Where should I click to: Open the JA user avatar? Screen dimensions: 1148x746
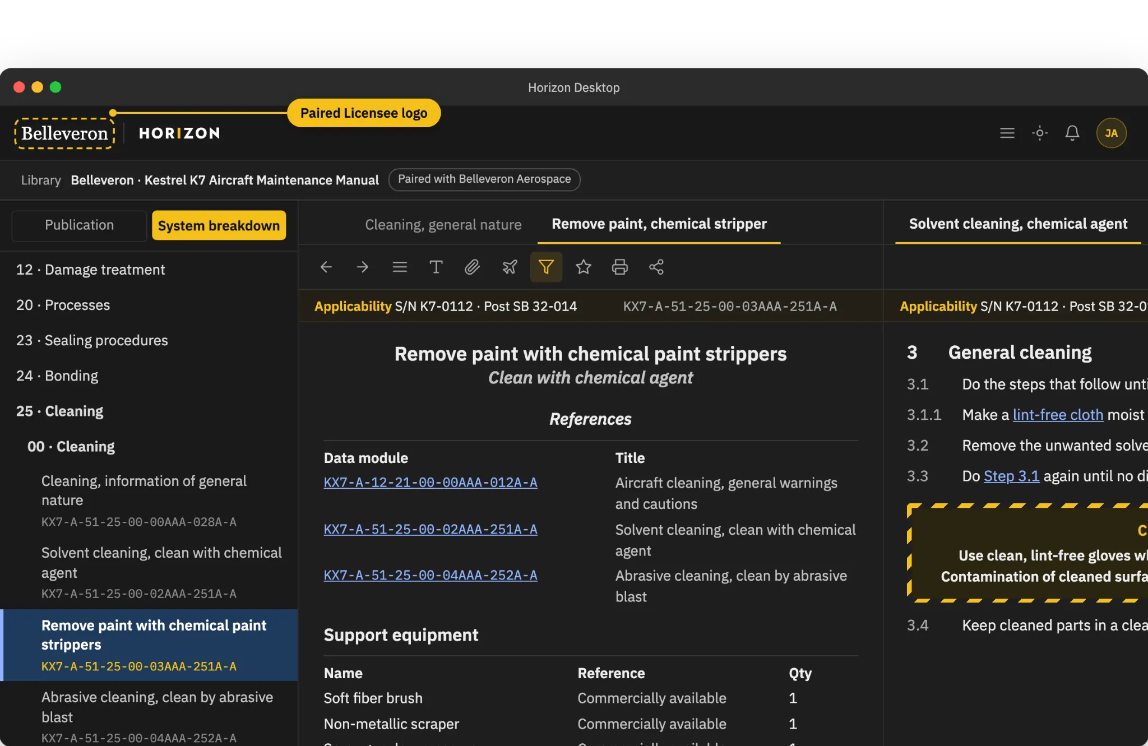pyautogui.click(x=1112, y=133)
